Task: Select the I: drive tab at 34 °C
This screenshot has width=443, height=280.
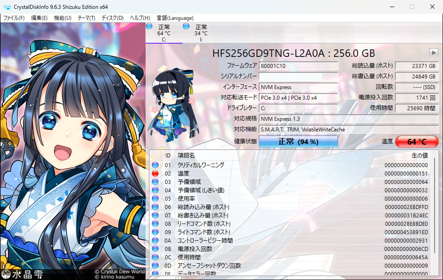Action: [201, 33]
